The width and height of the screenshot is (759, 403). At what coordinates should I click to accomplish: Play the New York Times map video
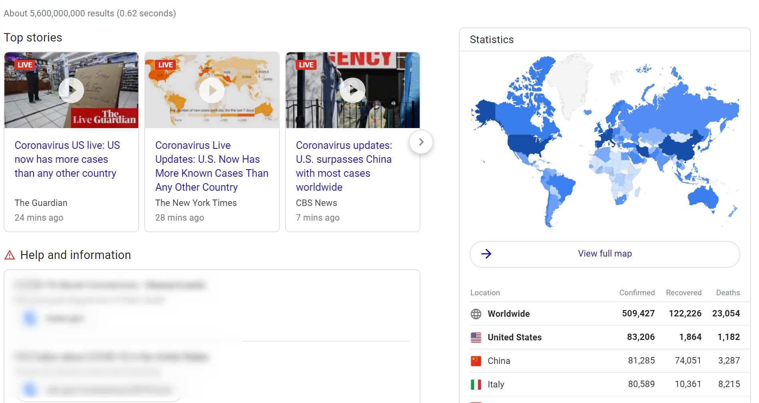212,90
